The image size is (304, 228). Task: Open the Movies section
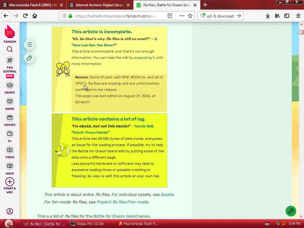10,121
